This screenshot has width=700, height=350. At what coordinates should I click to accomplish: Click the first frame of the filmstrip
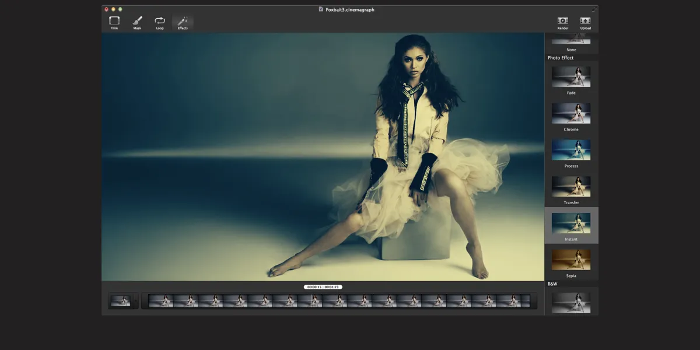pyautogui.click(x=161, y=301)
